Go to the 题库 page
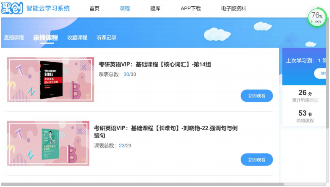This screenshot has height=187, width=330. [x=155, y=8]
